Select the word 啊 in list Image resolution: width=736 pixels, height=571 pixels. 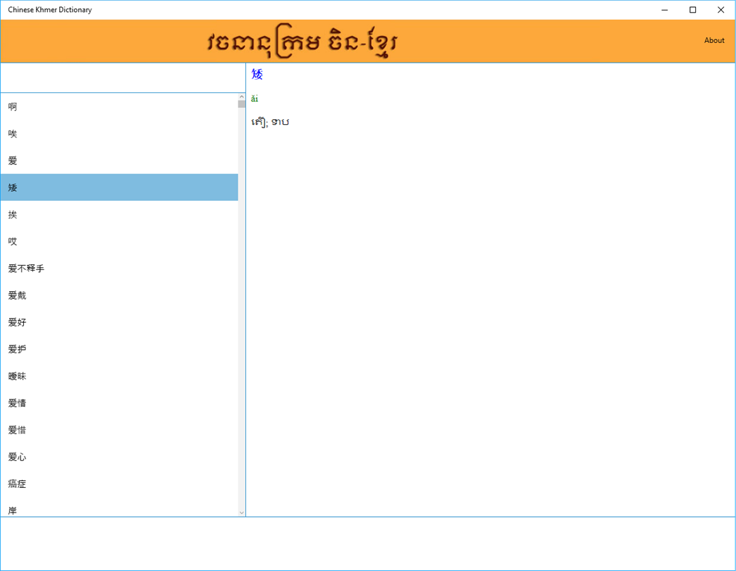(x=119, y=106)
